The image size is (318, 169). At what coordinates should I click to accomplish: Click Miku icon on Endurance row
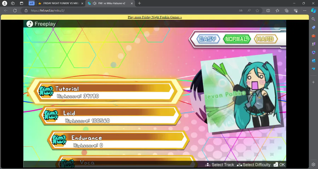pyautogui.click(x=59, y=140)
